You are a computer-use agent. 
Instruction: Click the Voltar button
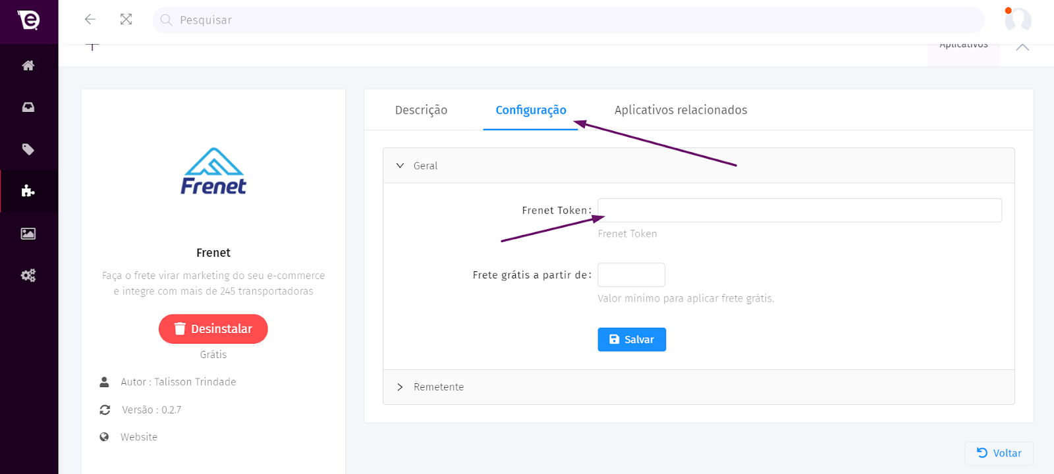[999, 453]
